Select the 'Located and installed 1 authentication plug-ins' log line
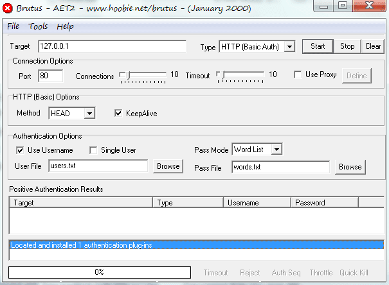Viewport: 389px width, 285px height. point(197,245)
